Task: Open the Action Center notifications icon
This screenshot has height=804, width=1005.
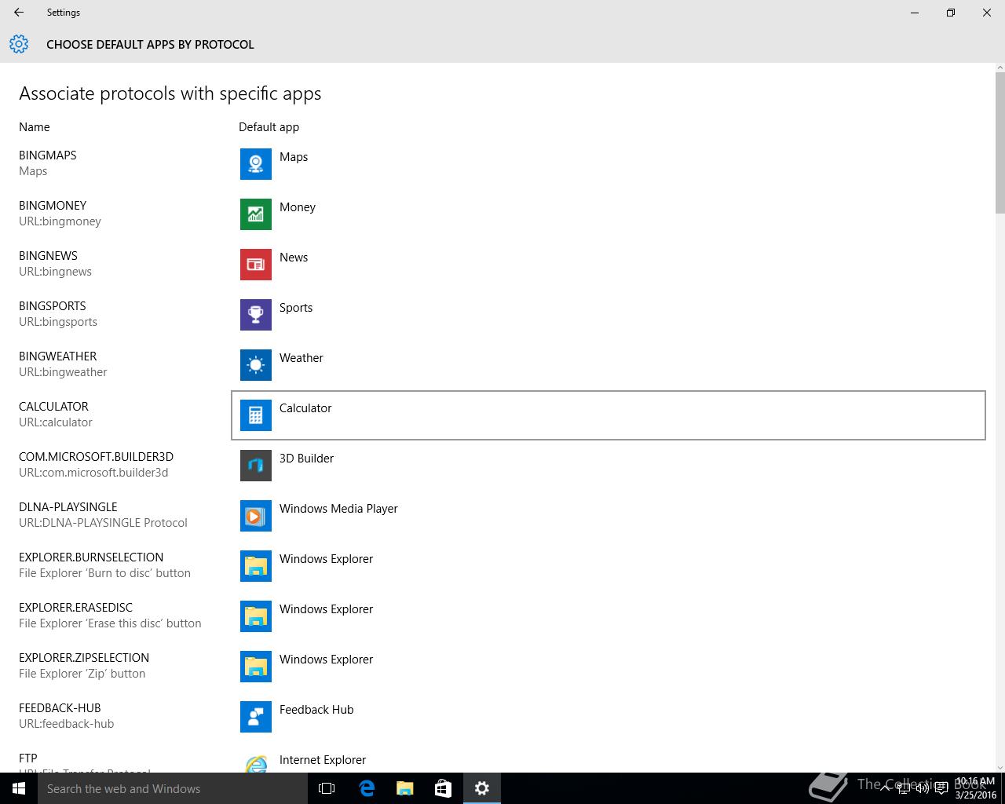Action: pos(942,788)
